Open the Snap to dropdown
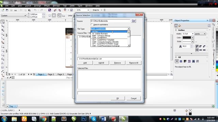Viewport: 218px width, 122px height. tap(102, 10)
